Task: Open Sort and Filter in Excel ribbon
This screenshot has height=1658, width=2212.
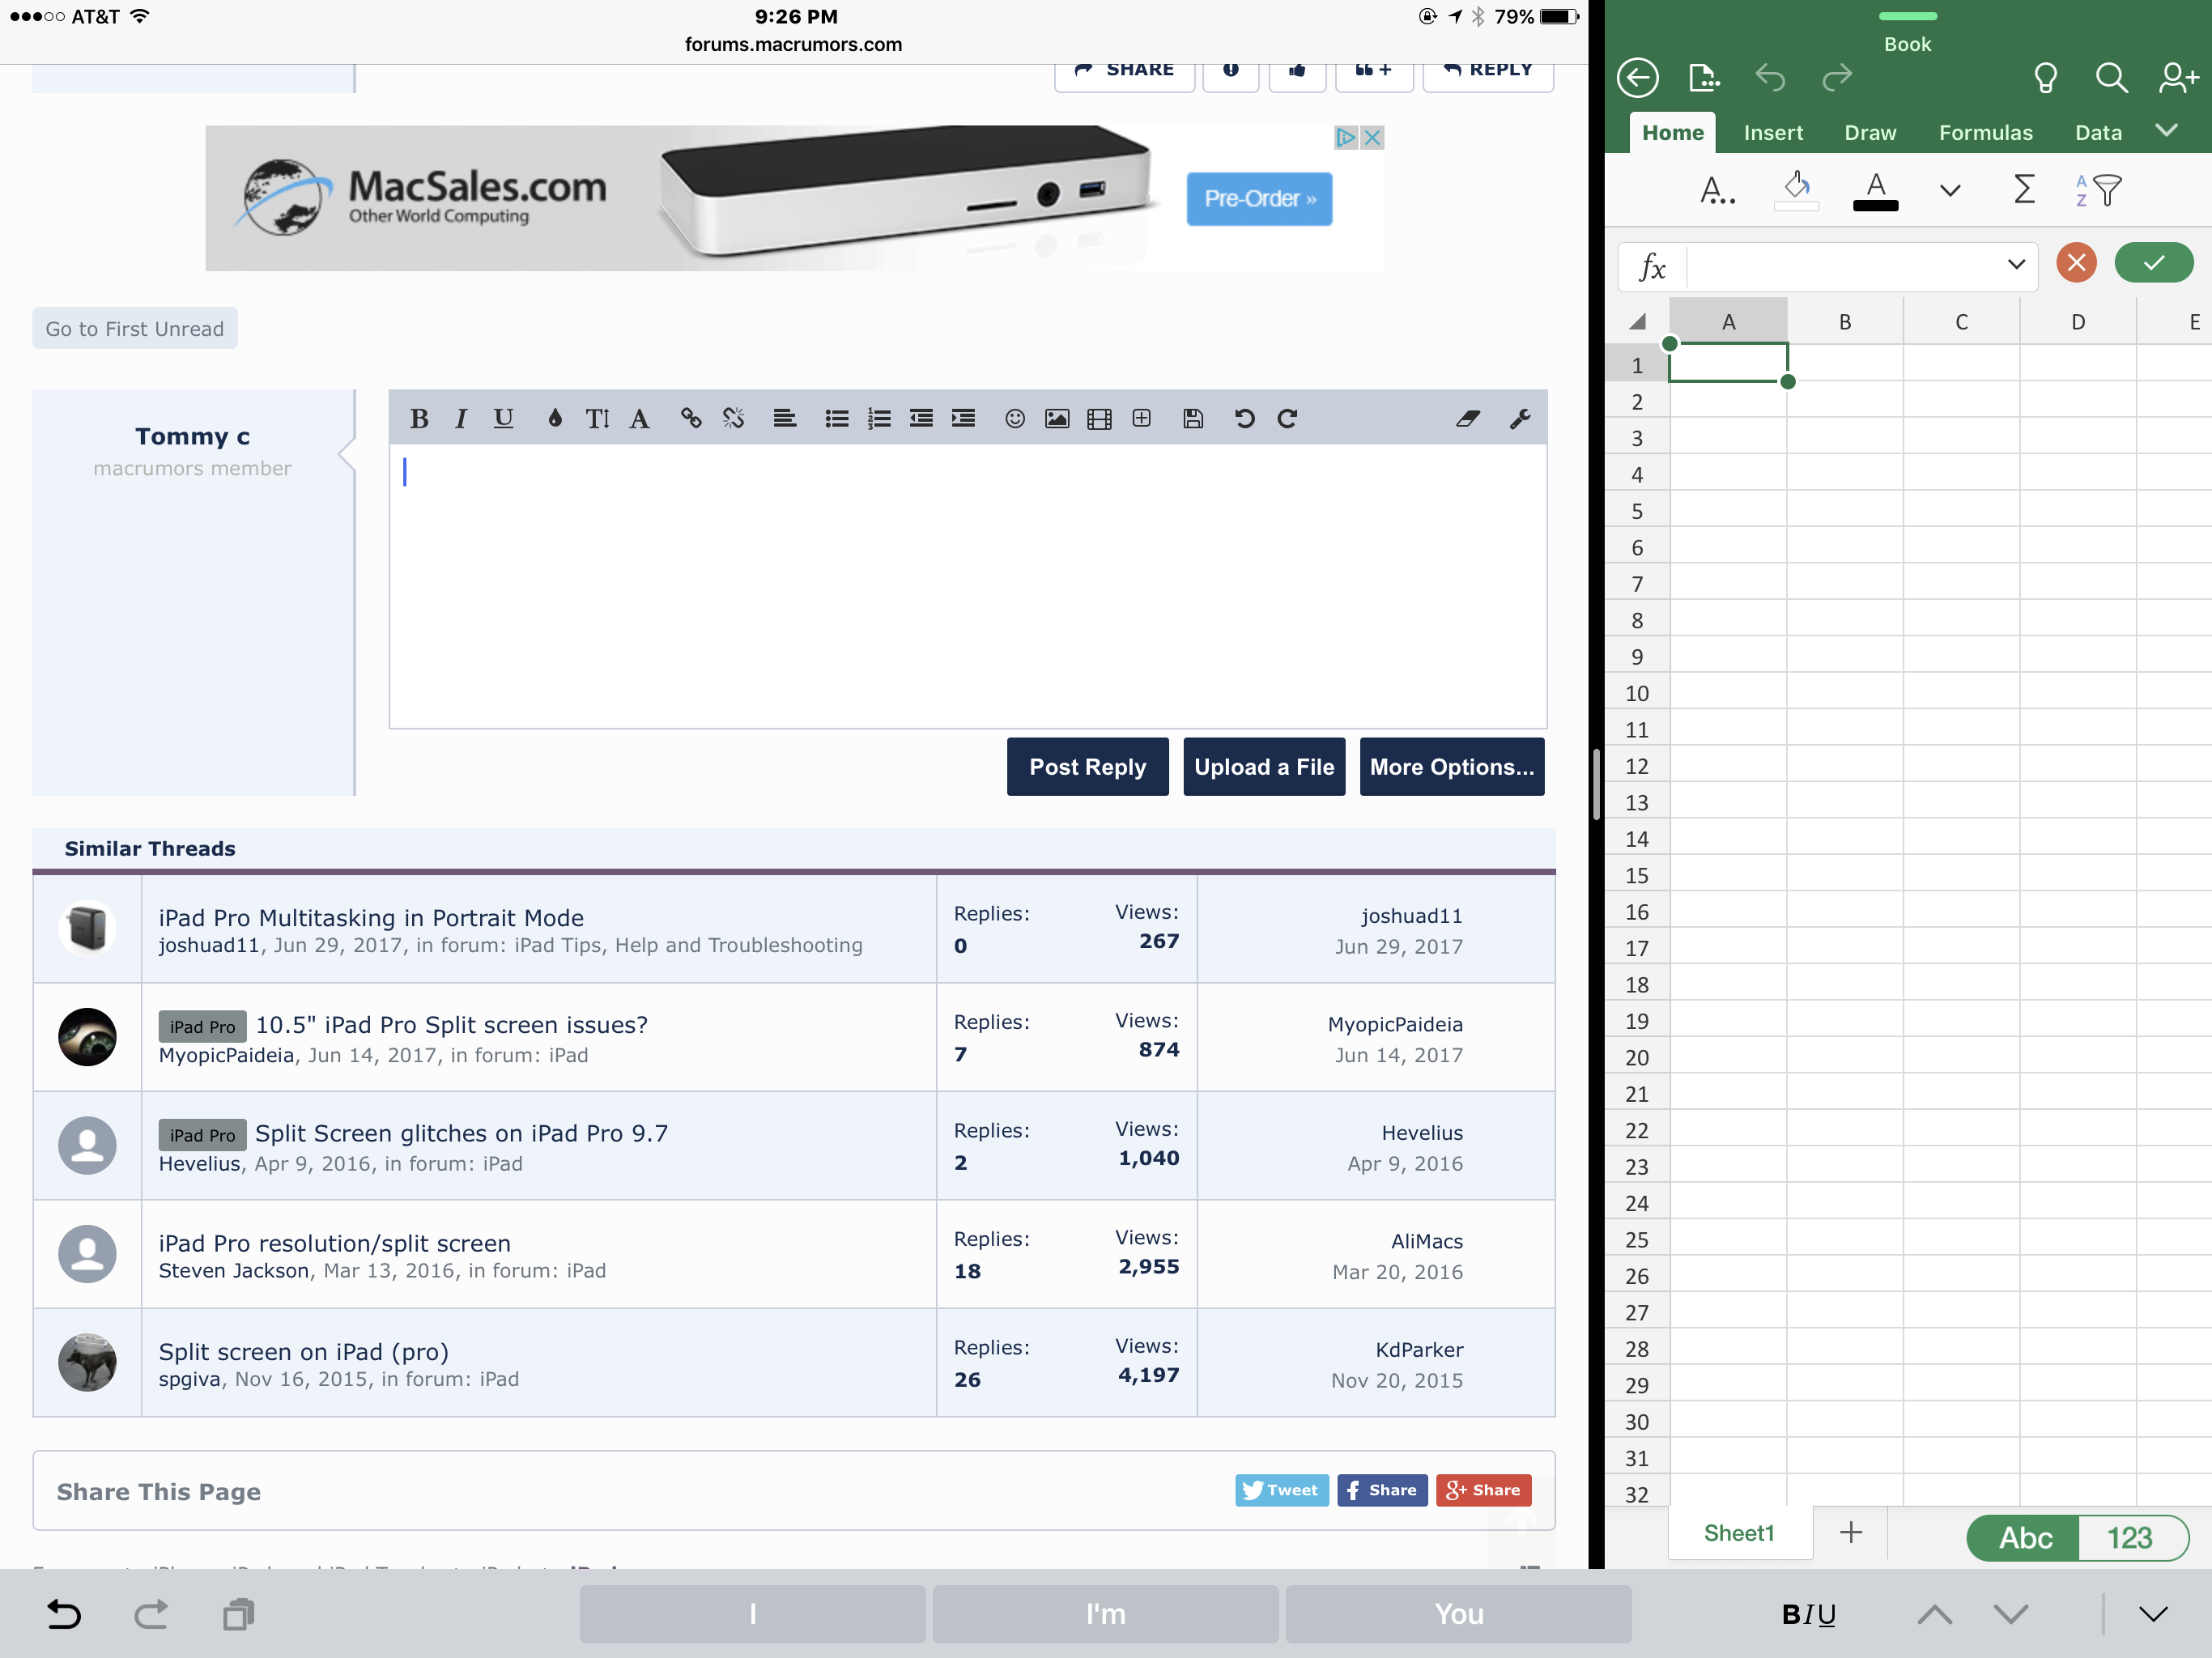Action: [2098, 189]
